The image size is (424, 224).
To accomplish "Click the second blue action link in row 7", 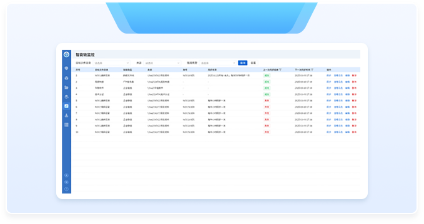I will tap(338, 113).
